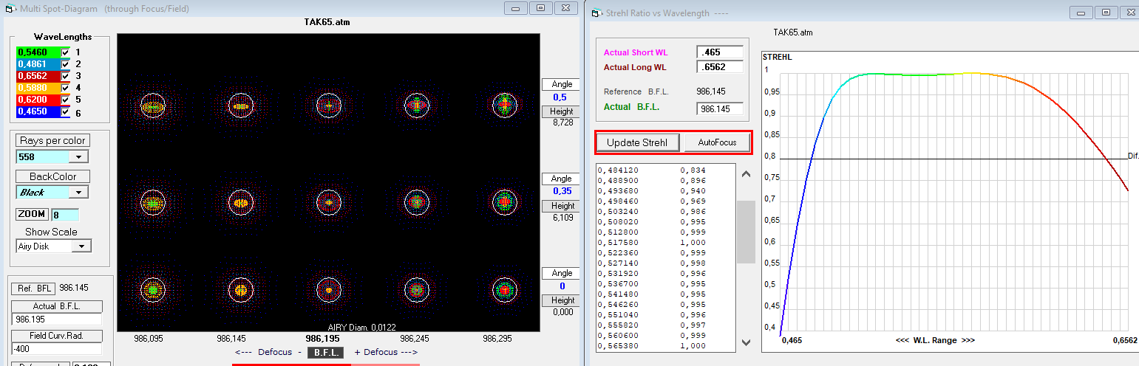Click the bold 986,195 focus label

coord(323,339)
